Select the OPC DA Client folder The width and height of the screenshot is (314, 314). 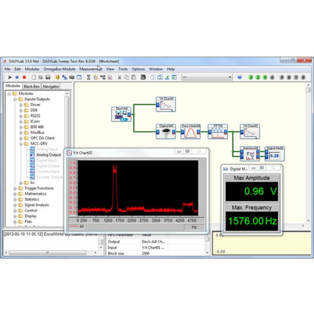point(42,138)
